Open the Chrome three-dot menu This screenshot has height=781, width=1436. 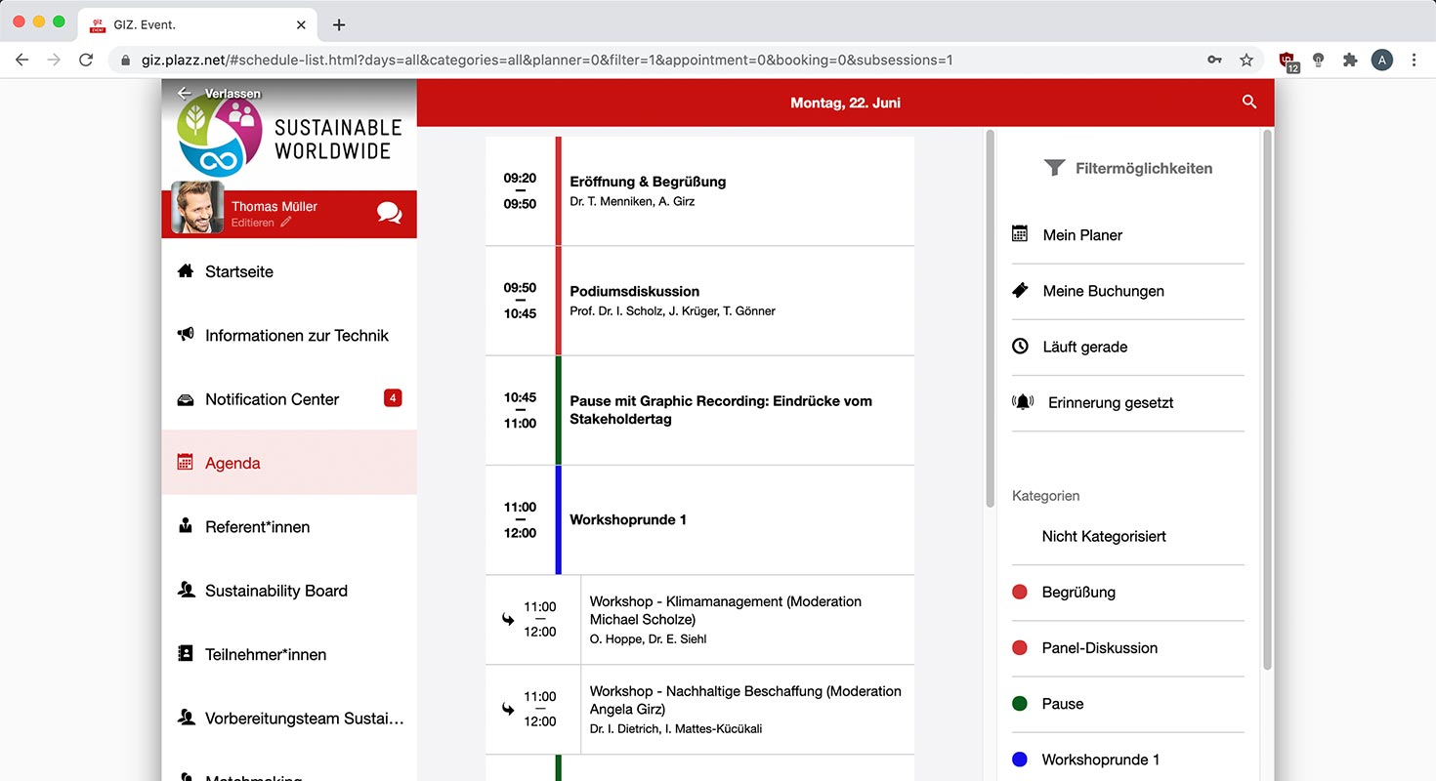[x=1414, y=60]
